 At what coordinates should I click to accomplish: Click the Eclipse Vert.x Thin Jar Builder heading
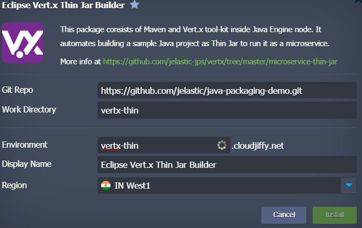pyautogui.click(x=63, y=6)
